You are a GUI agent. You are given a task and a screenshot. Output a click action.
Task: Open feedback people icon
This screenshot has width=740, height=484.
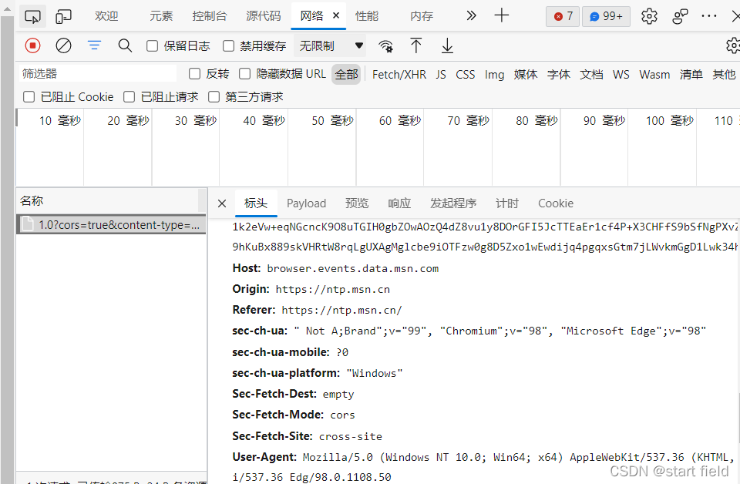point(680,16)
